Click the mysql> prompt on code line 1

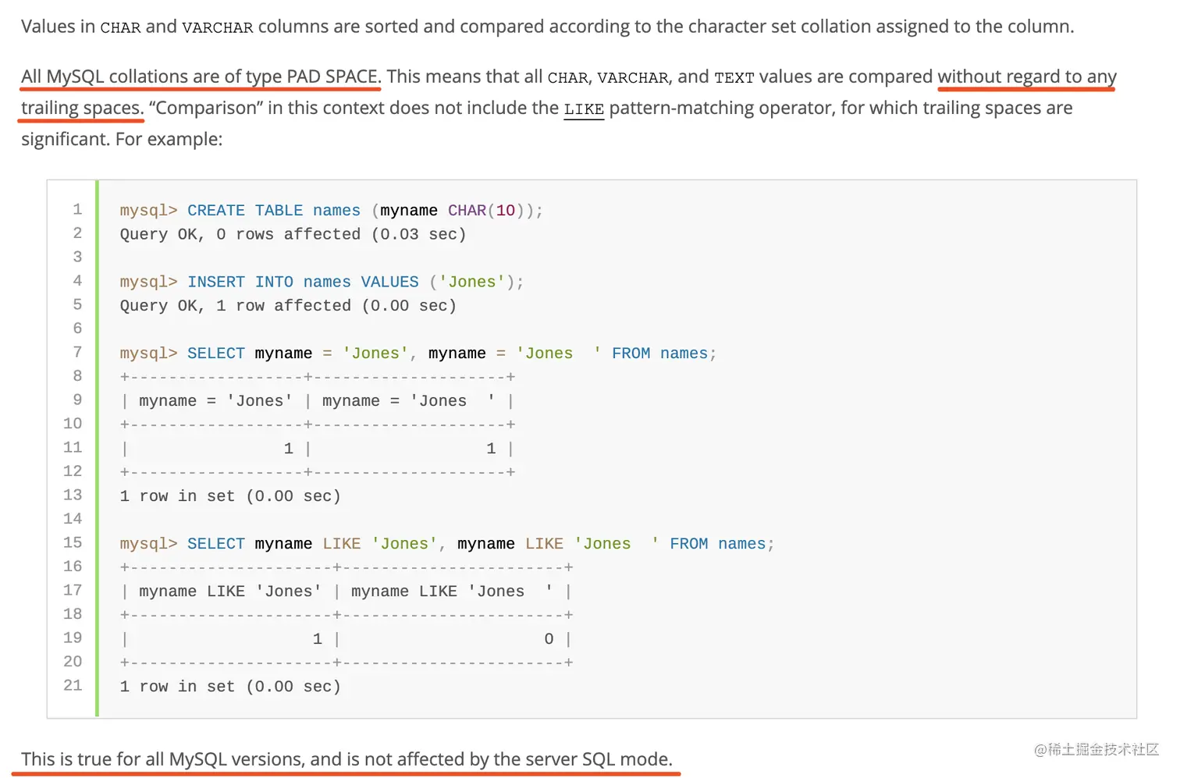tap(148, 211)
